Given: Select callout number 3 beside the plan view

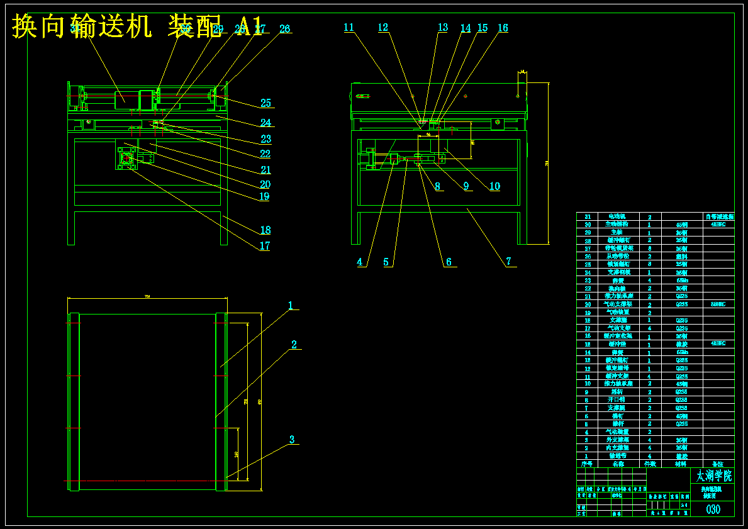Looking at the screenshot, I should coord(292,439).
